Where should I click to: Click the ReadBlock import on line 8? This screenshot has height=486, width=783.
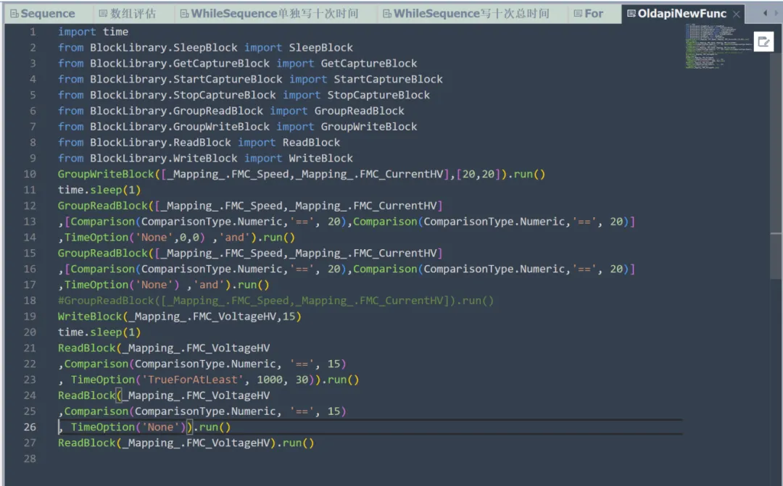click(x=199, y=142)
